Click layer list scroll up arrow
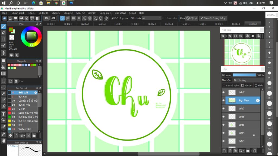The height and width of the screenshot is (156, 278). pyautogui.click(x=263, y=89)
